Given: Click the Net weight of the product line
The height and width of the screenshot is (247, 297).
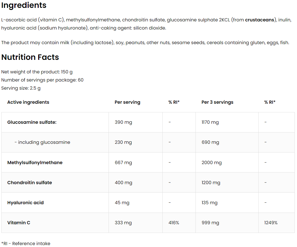Looking at the screenshot, I should point(37,72).
